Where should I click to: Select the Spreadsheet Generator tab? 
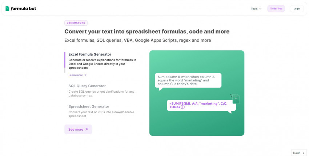[x=89, y=106]
